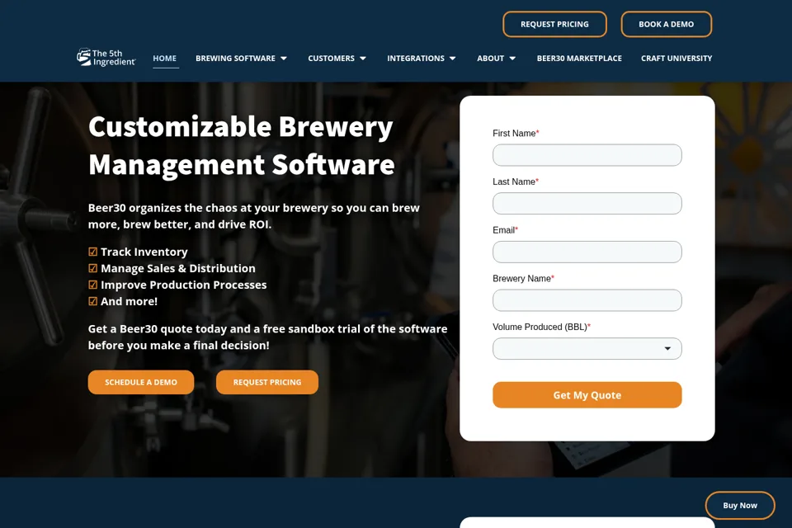Screen dimensions: 792x528
Task: Click the Schedule a Demo button
Action: (x=141, y=383)
